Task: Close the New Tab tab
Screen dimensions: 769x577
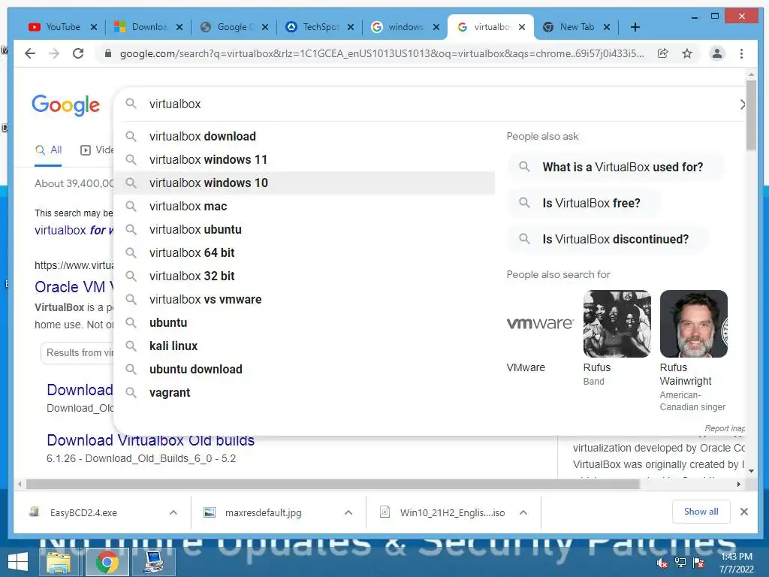Action: coord(607,27)
